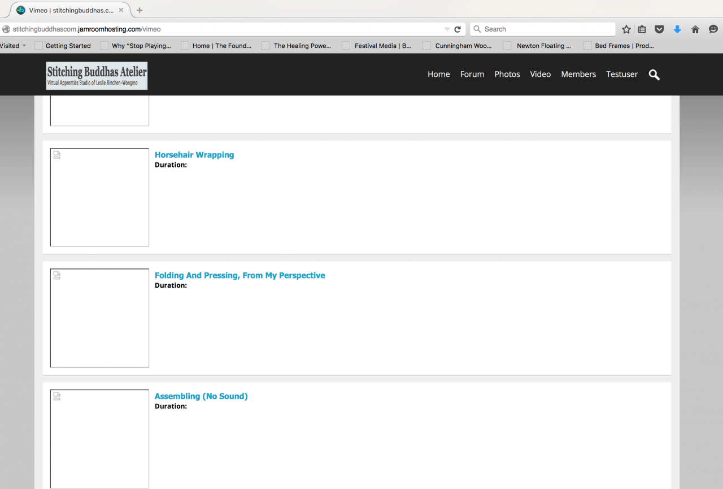Go to the browser Home page icon
This screenshot has height=489, width=723.
[x=695, y=29]
